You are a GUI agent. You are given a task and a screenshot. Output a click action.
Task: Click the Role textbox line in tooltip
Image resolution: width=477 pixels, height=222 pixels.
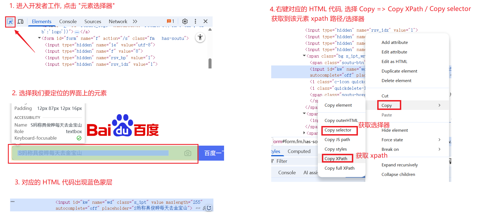tap(48, 131)
